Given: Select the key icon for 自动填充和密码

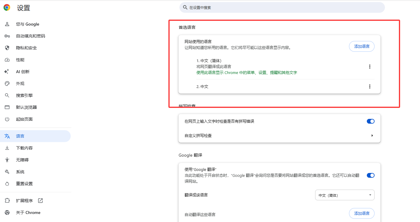Looking at the screenshot, I should coord(7,36).
